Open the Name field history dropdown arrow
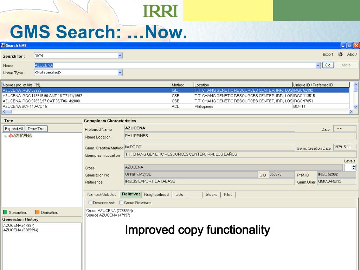360x270 pixels. (x=318, y=65)
